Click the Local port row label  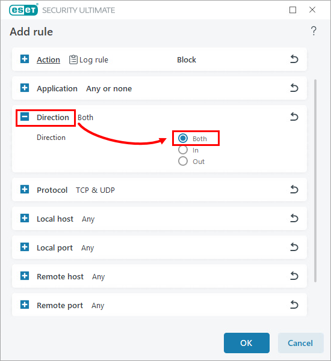(55, 248)
